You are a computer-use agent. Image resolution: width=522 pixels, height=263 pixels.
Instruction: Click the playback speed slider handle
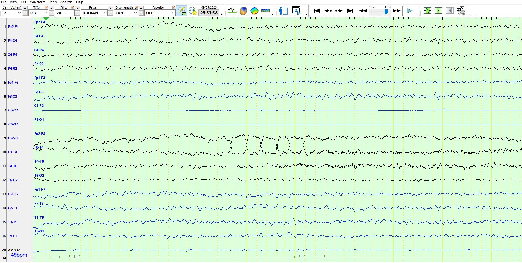pos(386,12)
